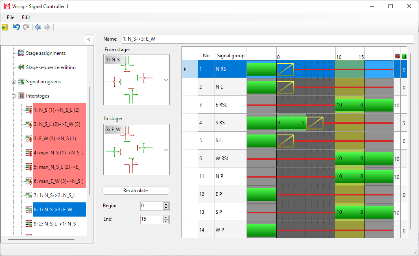Click the yellow exit/save icon in toolbar
The width and height of the screenshot is (419, 256).
coord(4,27)
